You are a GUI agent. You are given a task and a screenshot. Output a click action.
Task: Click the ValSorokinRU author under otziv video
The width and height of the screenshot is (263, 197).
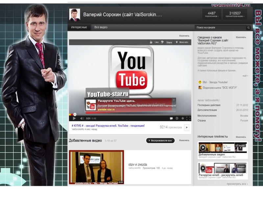point(134,168)
